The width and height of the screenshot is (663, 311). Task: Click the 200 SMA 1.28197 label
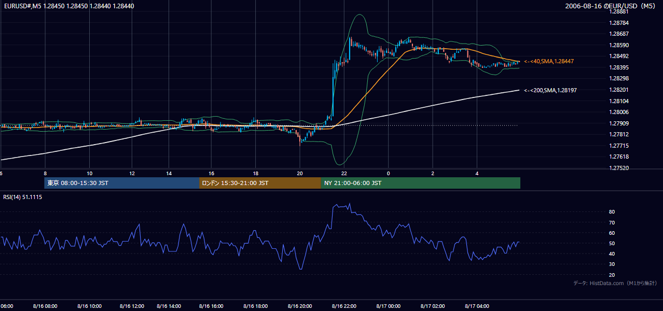tap(550, 90)
